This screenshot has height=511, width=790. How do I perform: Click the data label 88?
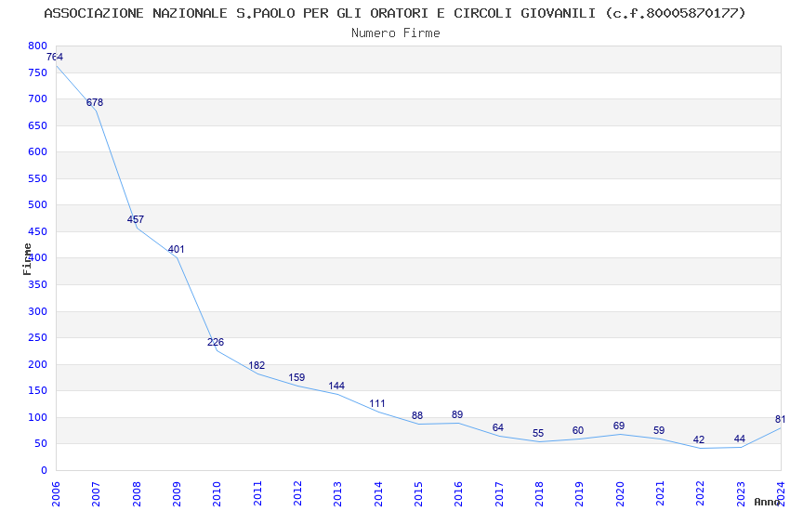click(417, 416)
